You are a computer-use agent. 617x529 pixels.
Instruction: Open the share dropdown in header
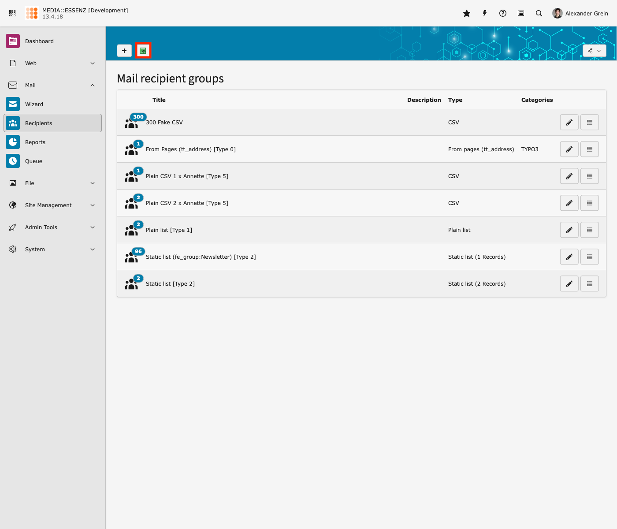click(x=594, y=51)
